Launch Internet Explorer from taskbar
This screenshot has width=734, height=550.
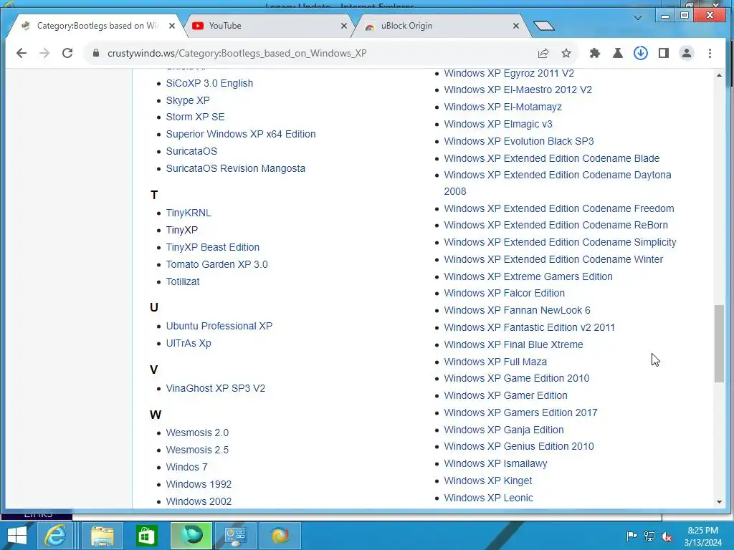[55, 536]
